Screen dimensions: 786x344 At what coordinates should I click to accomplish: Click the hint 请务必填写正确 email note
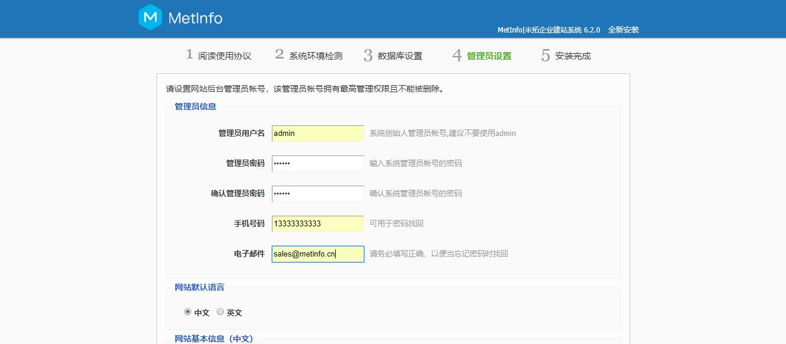coord(439,254)
